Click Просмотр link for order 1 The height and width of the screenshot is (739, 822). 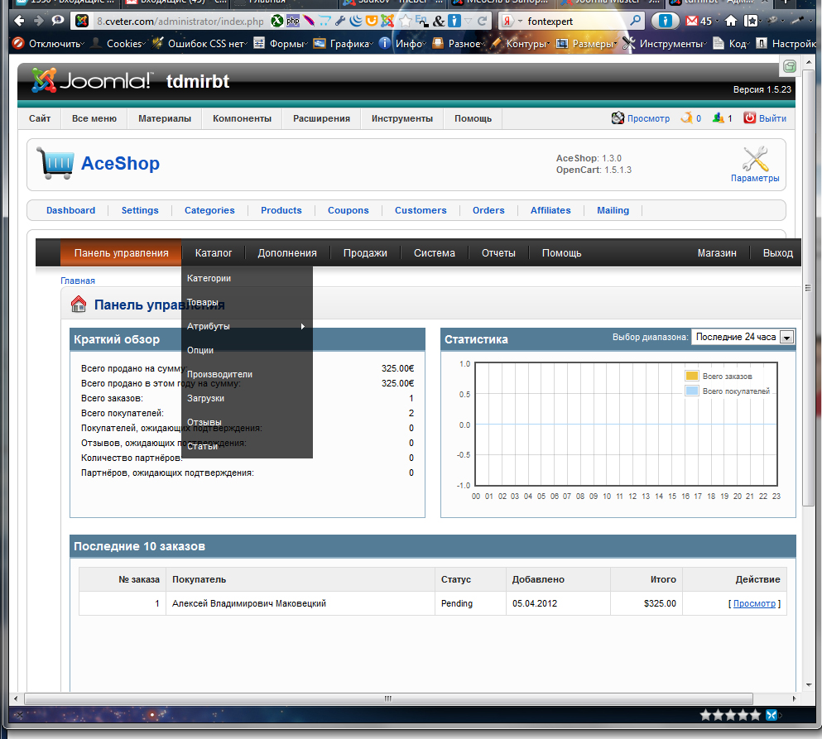(754, 603)
